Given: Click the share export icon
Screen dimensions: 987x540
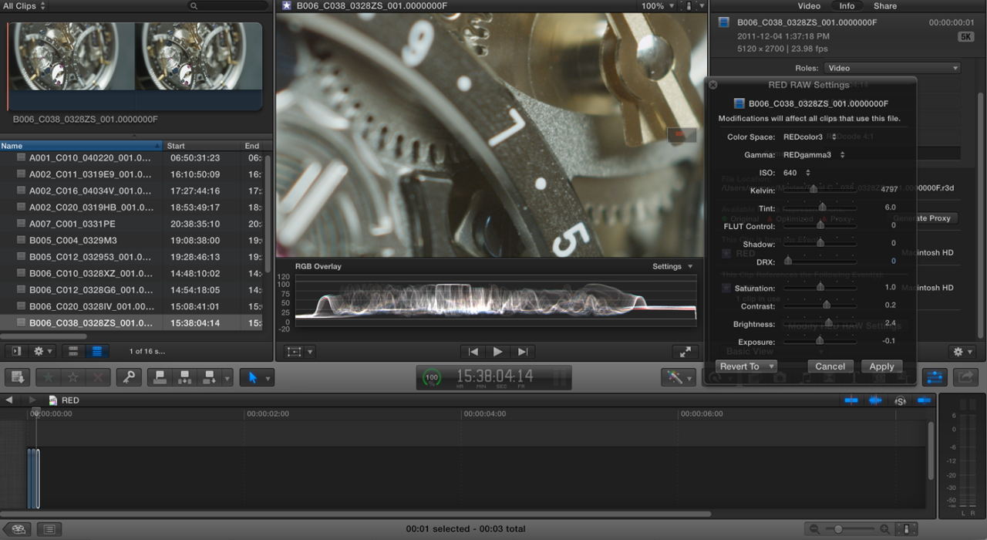Looking at the screenshot, I should click(965, 376).
